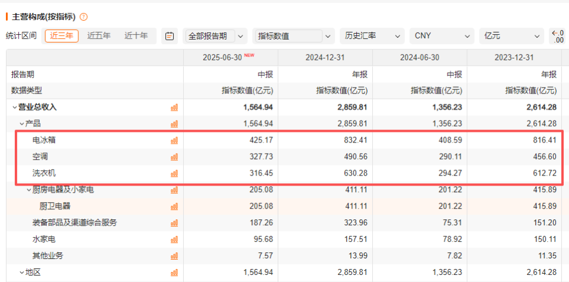
Task: Collapse the 地区 tree row
Action: [x=21, y=273]
